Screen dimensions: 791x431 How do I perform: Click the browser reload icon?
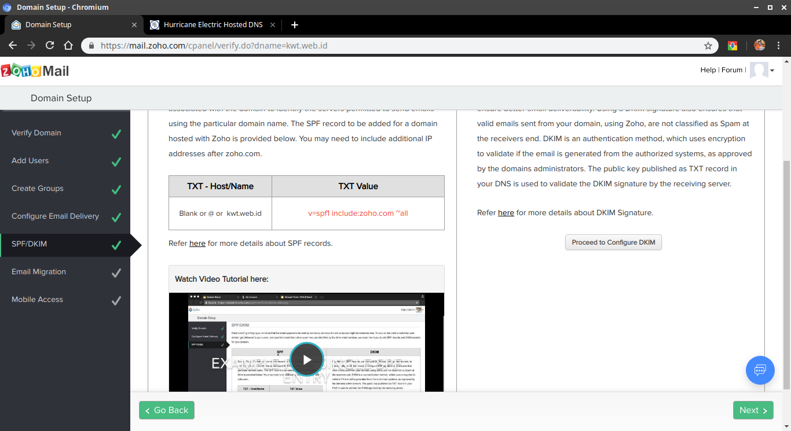click(x=50, y=45)
